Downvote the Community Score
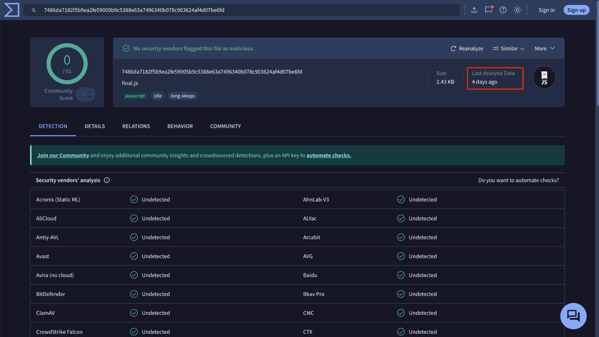The image size is (599, 337). [90, 97]
